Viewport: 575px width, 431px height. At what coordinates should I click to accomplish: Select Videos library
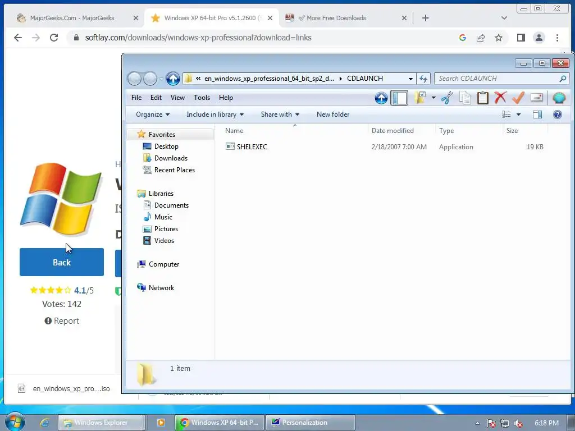164,240
